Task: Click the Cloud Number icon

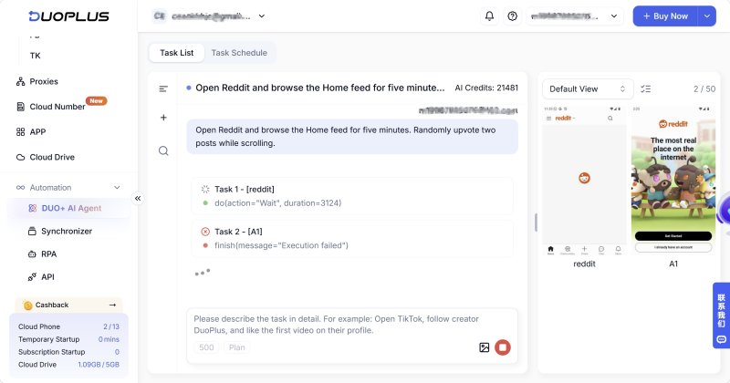Action: click(20, 107)
